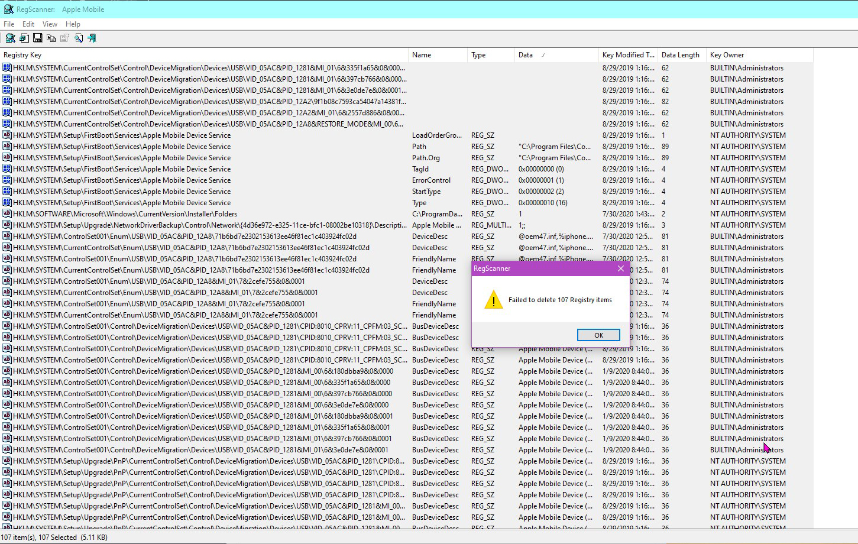Image resolution: width=858 pixels, height=544 pixels.
Task: Sort by the Type column header
Action: click(x=491, y=55)
